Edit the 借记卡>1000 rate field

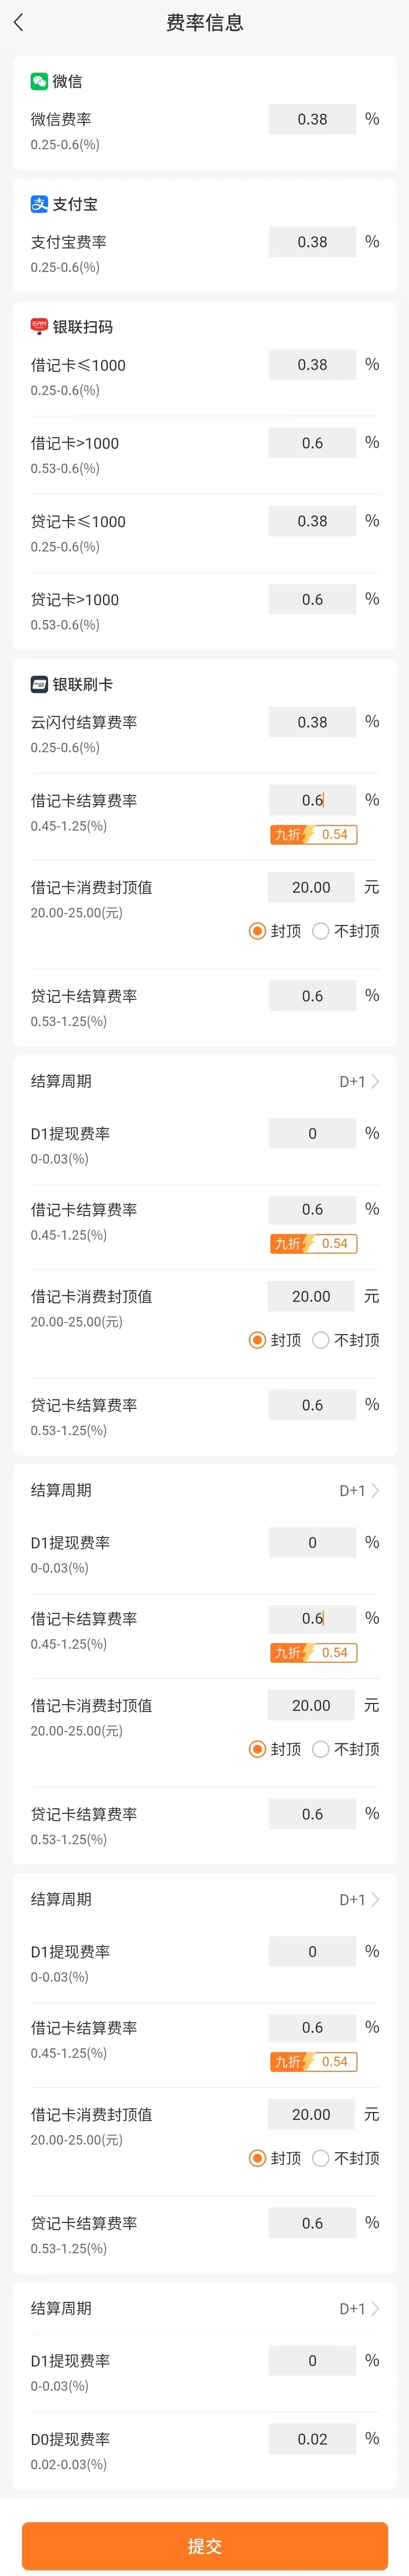[312, 443]
